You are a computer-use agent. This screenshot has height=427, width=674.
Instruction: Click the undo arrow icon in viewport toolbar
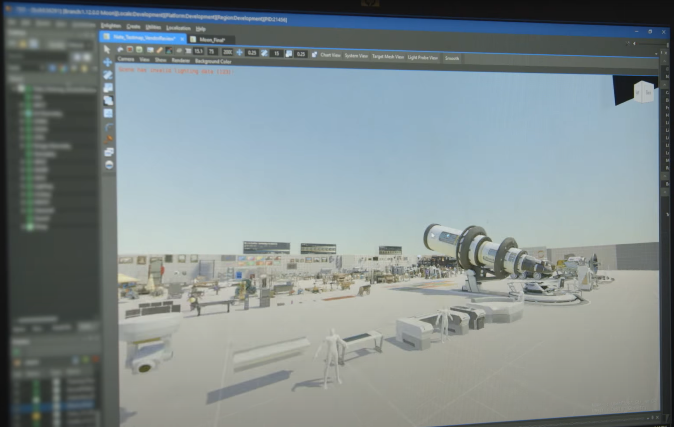click(x=120, y=49)
